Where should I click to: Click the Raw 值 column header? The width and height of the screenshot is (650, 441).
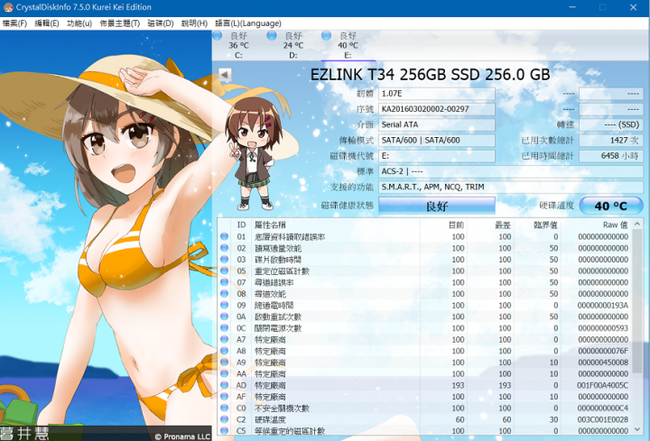pyautogui.click(x=596, y=225)
